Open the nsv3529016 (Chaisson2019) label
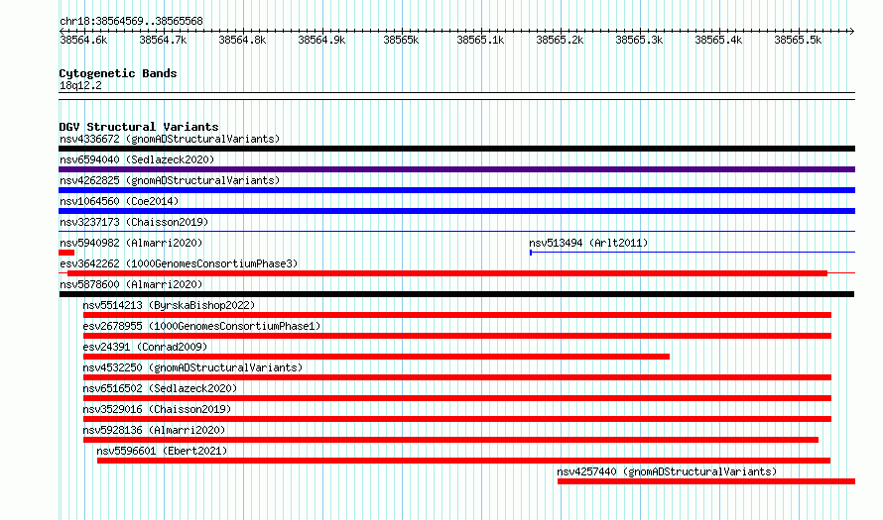The height and width of the screenshot is (520, 883). [x=157, y=409]
